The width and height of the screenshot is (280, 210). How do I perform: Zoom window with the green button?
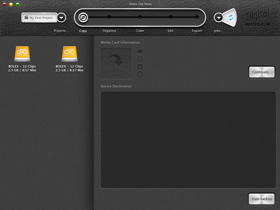[x=17, y=4]
